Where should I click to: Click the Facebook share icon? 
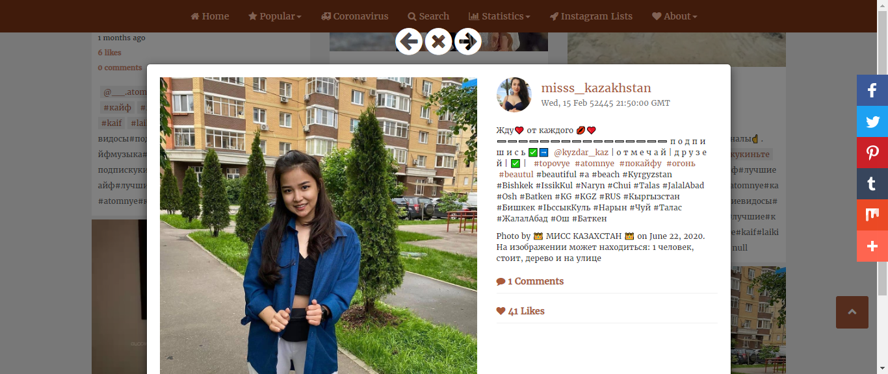(x=872, y=90)
